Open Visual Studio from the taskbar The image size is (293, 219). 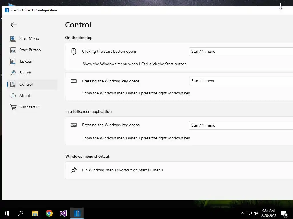point(63,213)
